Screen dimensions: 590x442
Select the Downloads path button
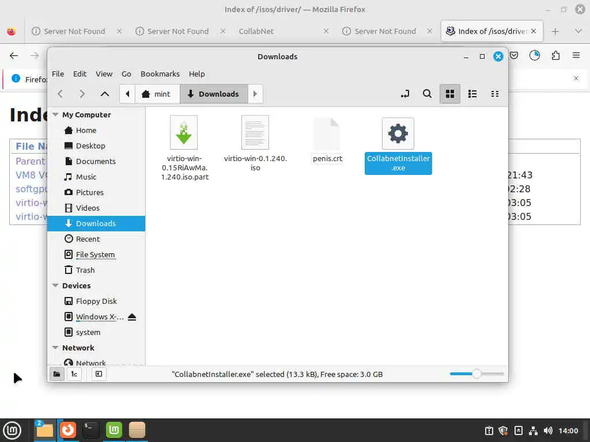point(213,94)
